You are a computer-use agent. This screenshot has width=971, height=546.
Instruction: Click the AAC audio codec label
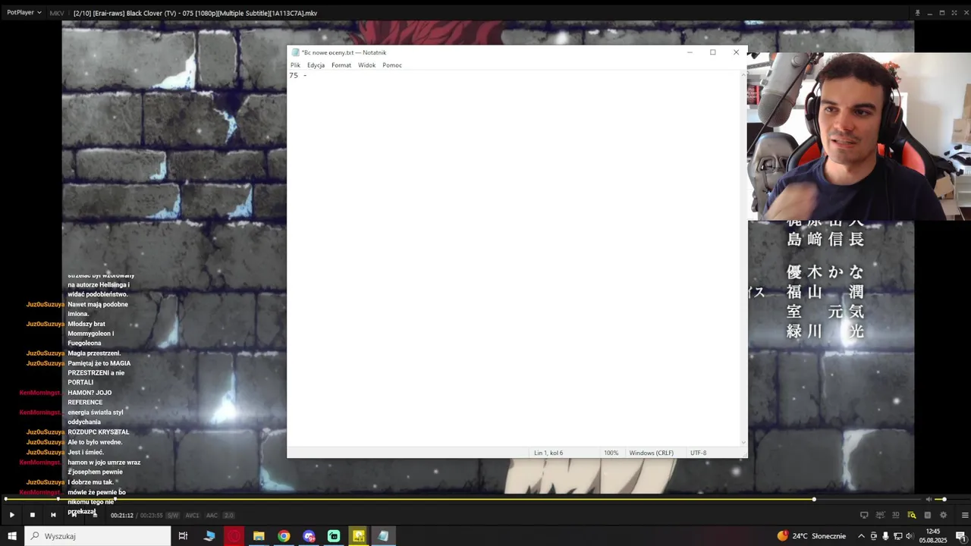coord(212,516)
